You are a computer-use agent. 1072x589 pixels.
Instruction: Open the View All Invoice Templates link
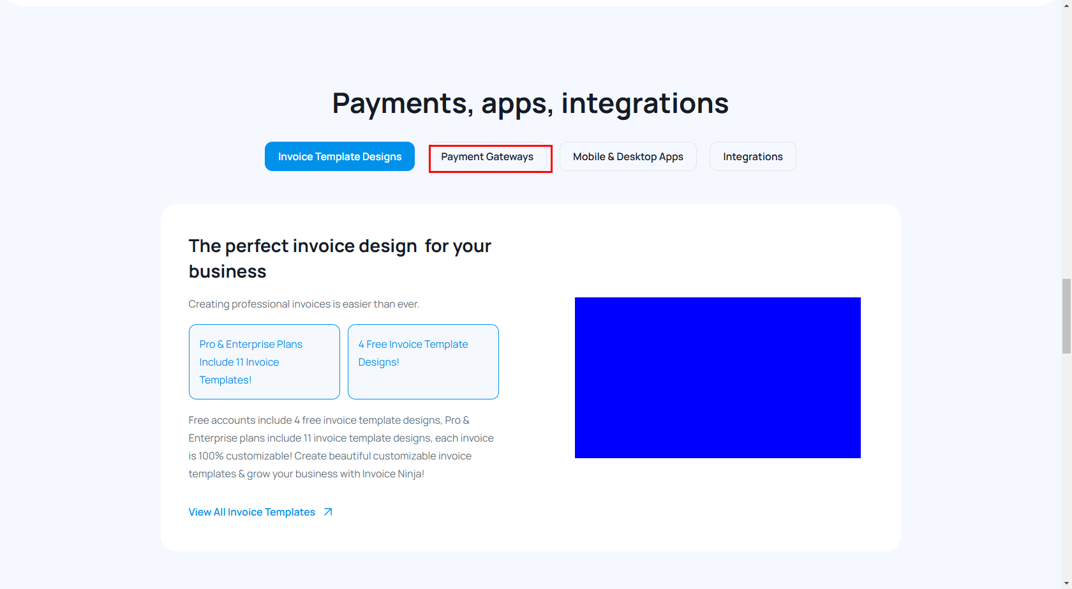coord(252,512)
